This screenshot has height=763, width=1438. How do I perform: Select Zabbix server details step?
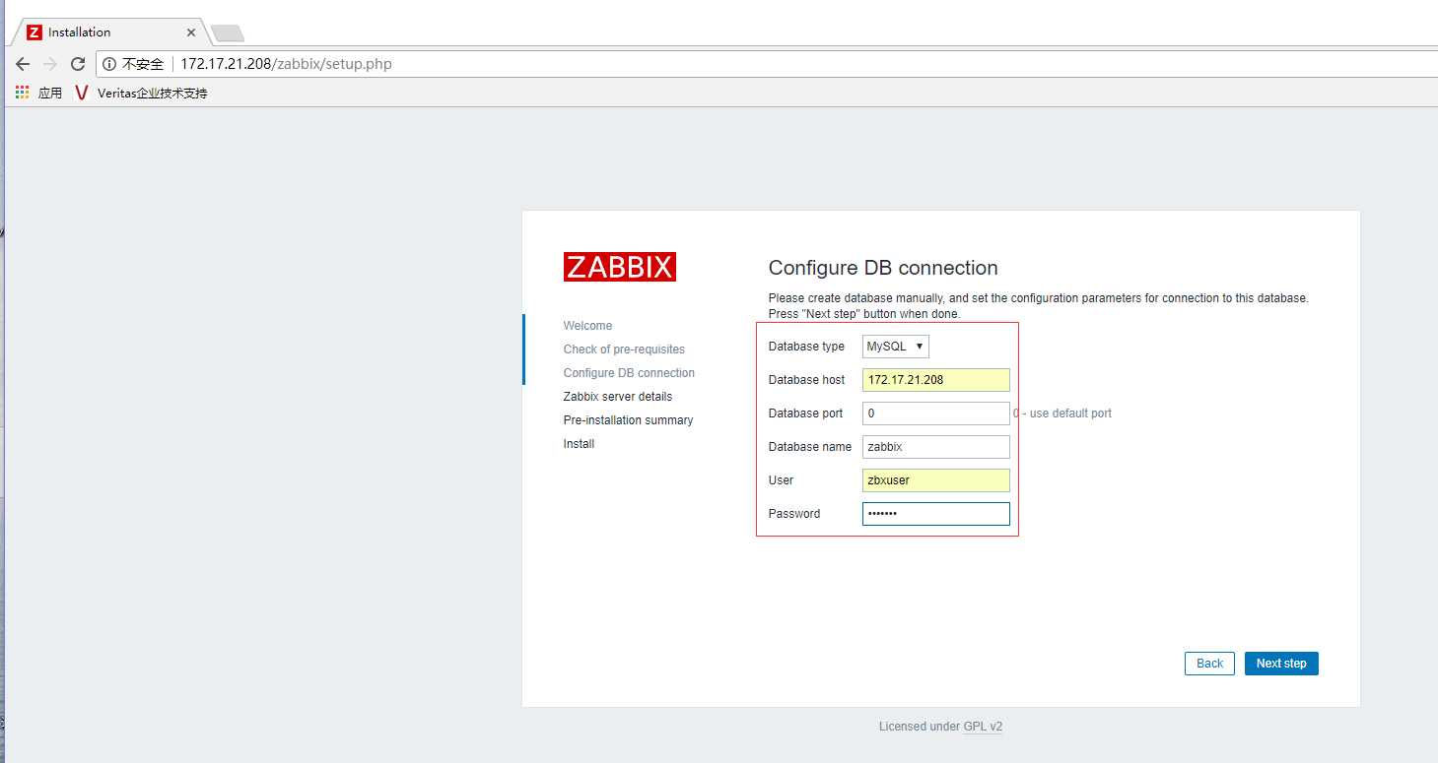click(618, 397)
